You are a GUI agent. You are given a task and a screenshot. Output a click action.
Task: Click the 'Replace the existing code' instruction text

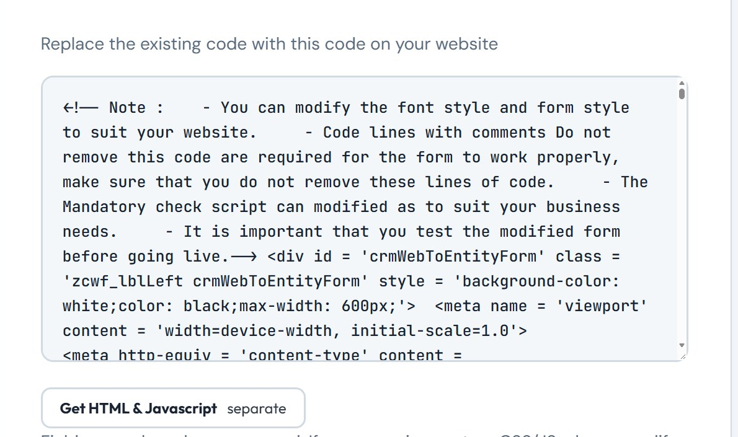pos(269,44)
